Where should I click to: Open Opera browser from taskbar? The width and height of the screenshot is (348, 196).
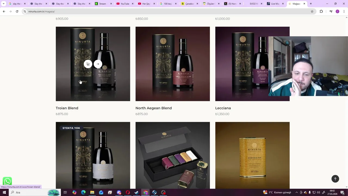128,192
